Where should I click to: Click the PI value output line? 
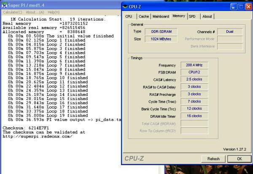tap(65, 120)
